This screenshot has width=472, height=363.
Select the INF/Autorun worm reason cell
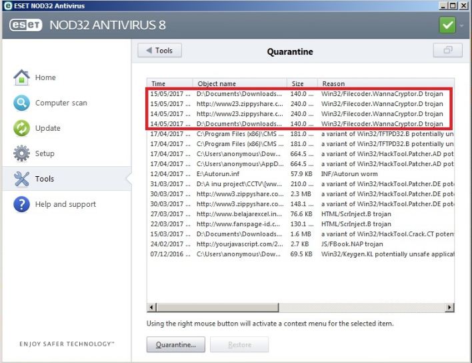349,173
